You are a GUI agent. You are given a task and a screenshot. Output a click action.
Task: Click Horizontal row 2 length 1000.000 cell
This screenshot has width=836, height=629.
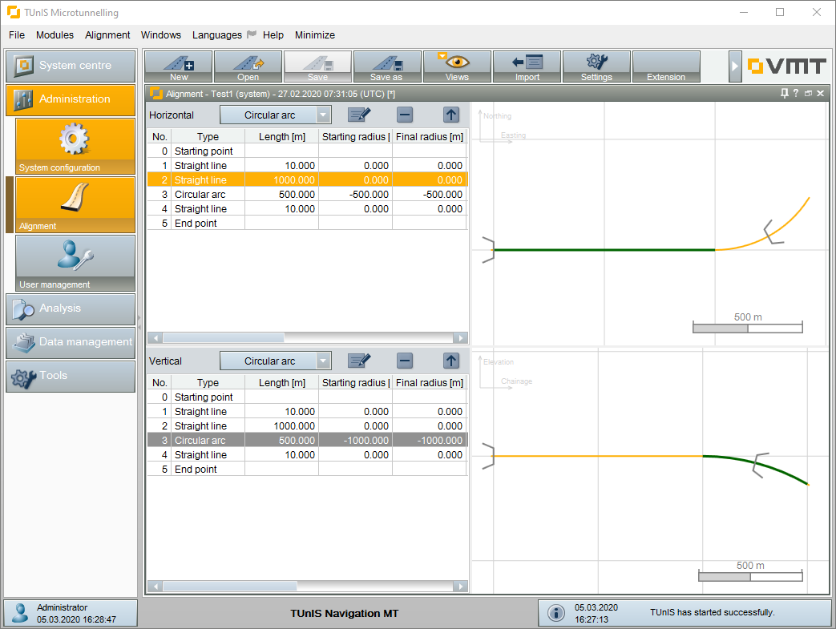coord(281,180)
